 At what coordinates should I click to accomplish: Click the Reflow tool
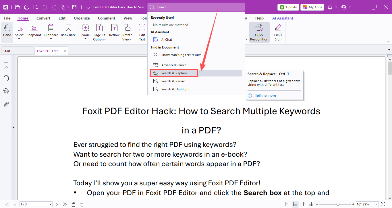click(114, 31)
